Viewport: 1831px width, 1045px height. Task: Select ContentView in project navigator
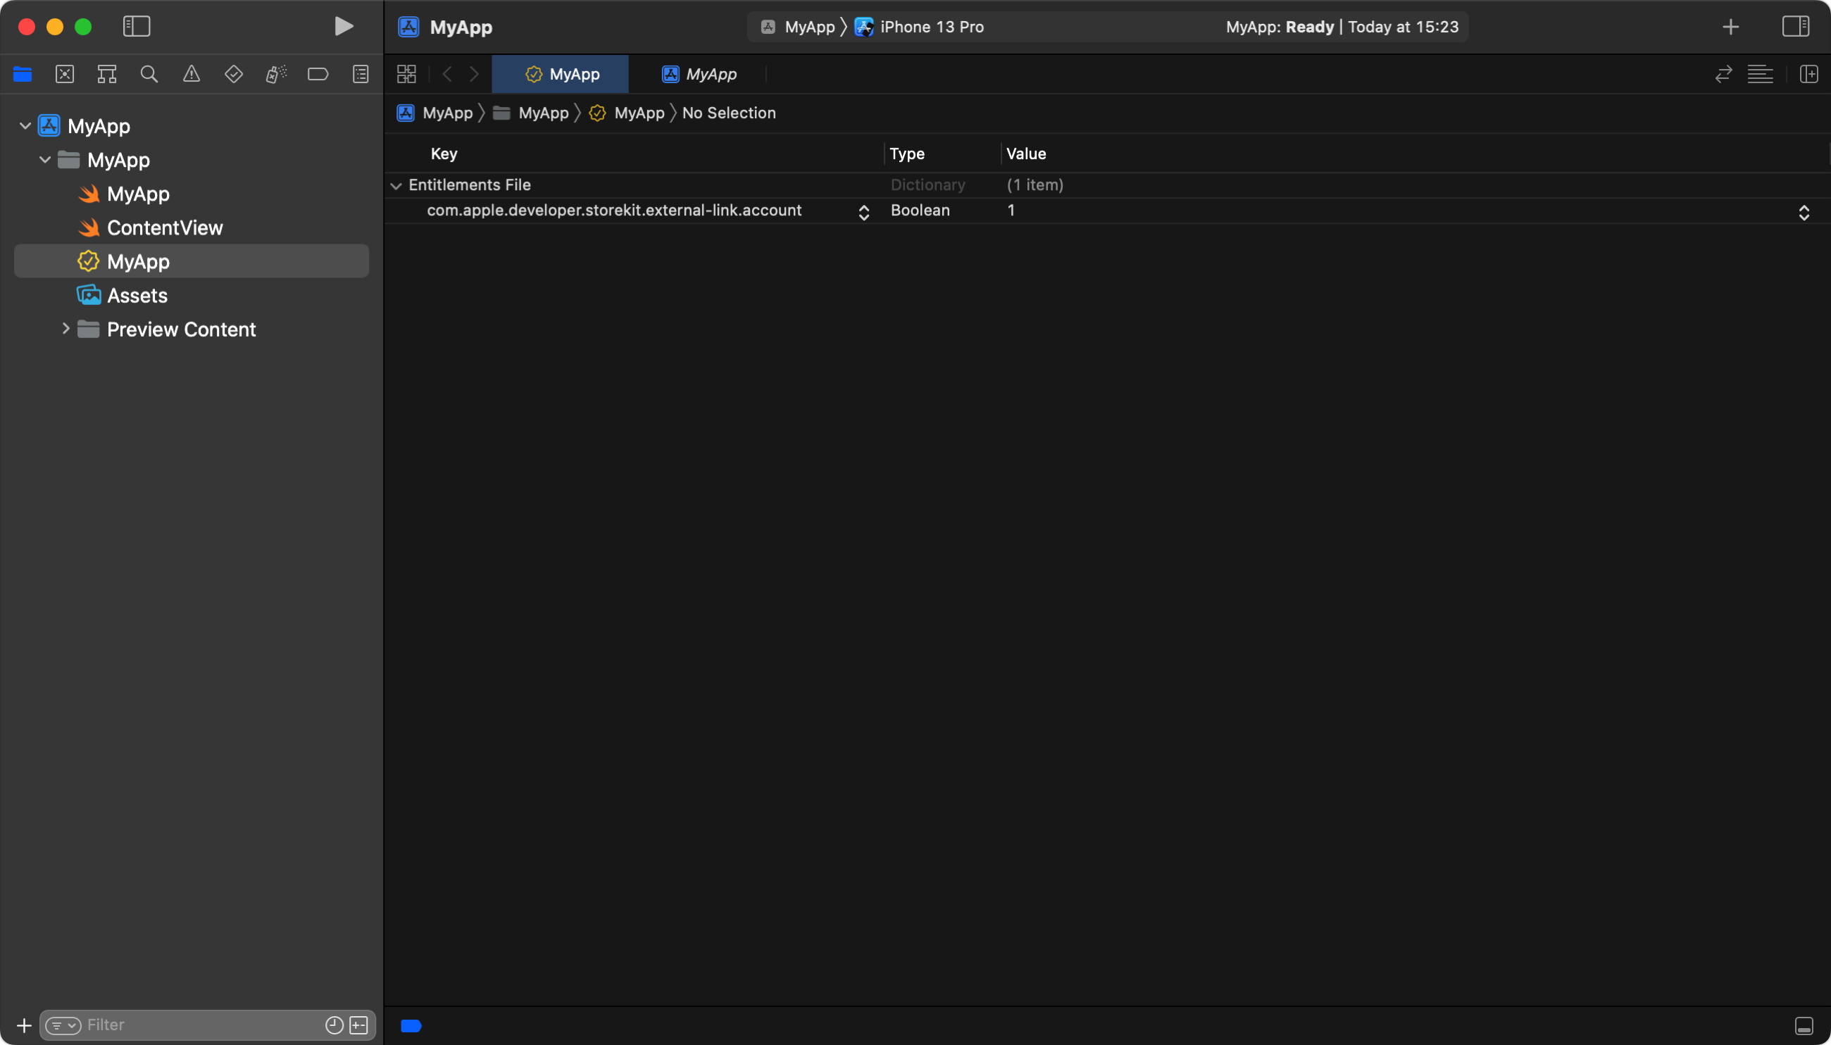point(165,227)
